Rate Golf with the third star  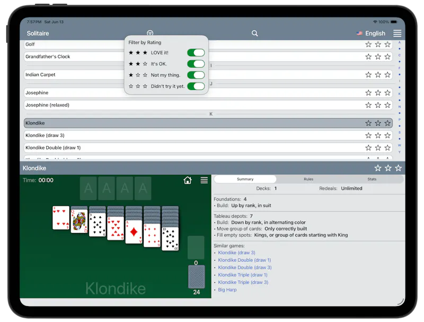click(x=387, y=44)
